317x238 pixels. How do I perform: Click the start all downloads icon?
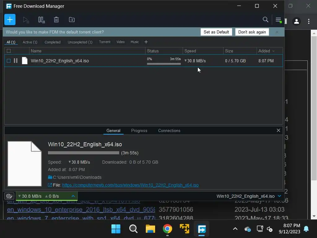[26, 20]
